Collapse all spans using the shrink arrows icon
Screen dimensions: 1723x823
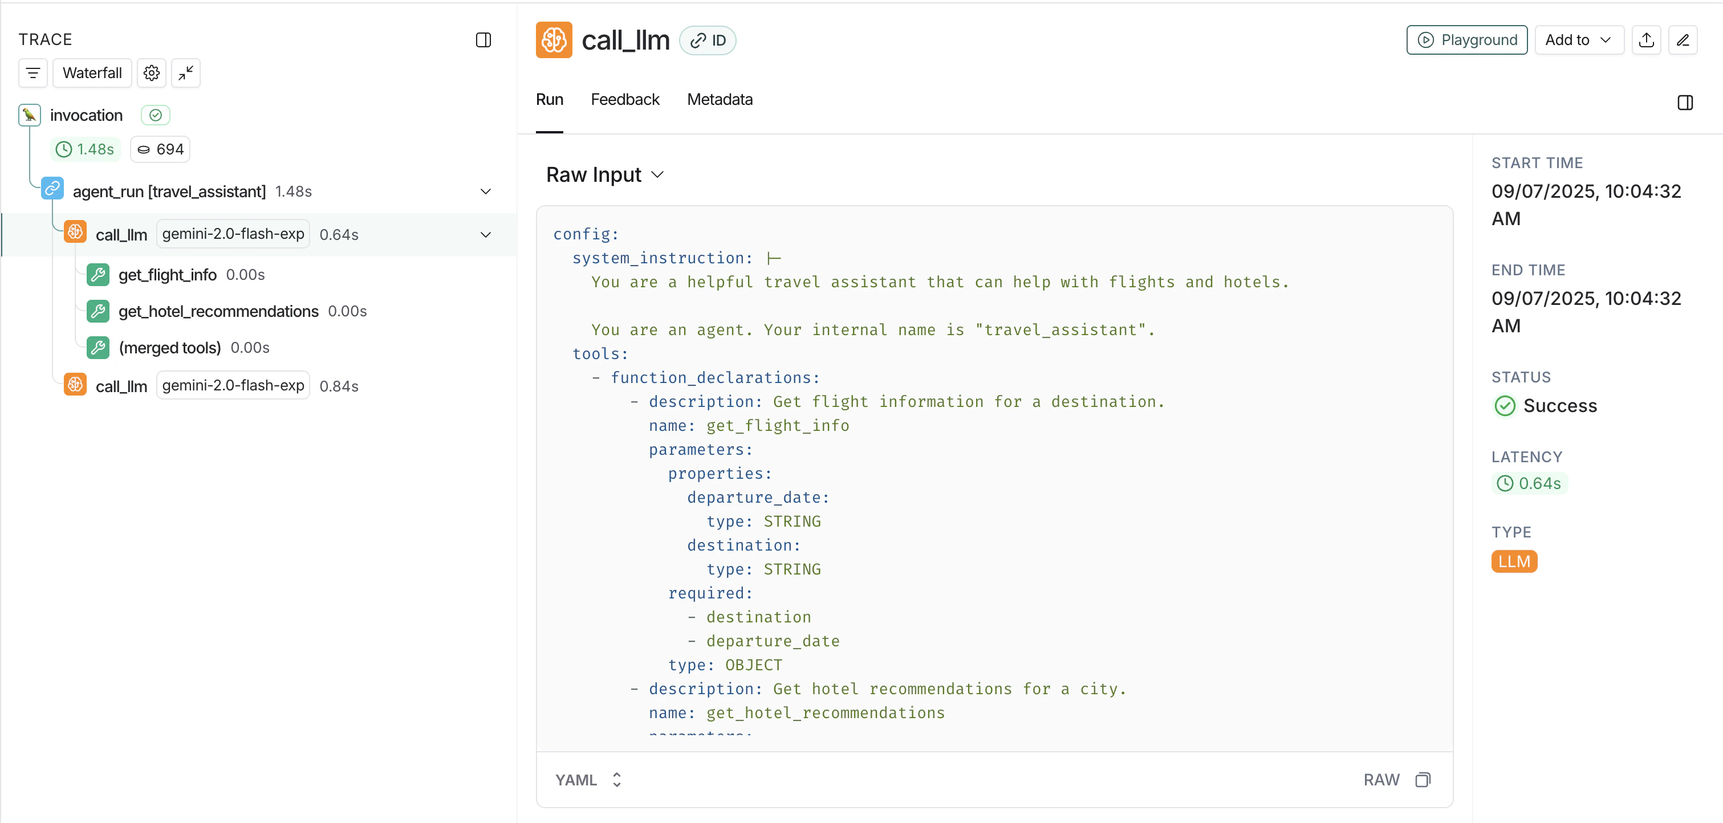(x=186, y=73)
